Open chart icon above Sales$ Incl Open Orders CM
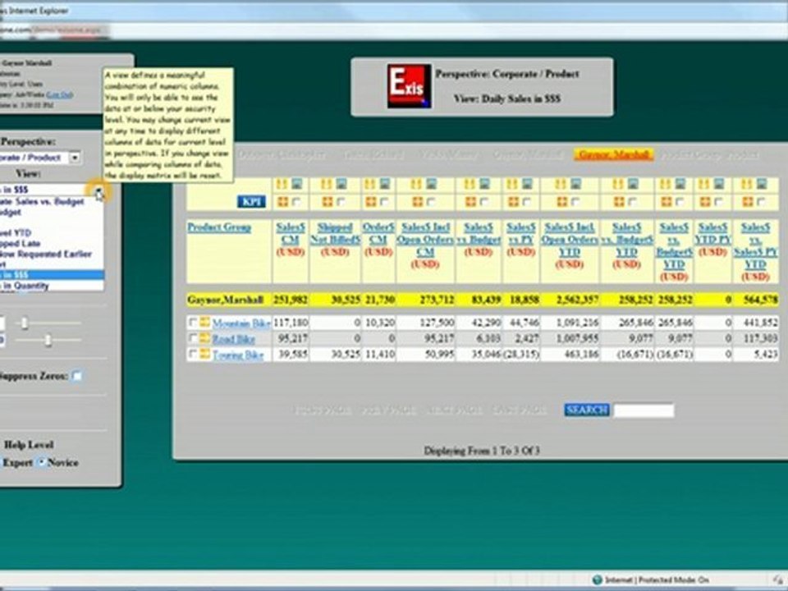The image size is (788, 591). coord(431,183)
